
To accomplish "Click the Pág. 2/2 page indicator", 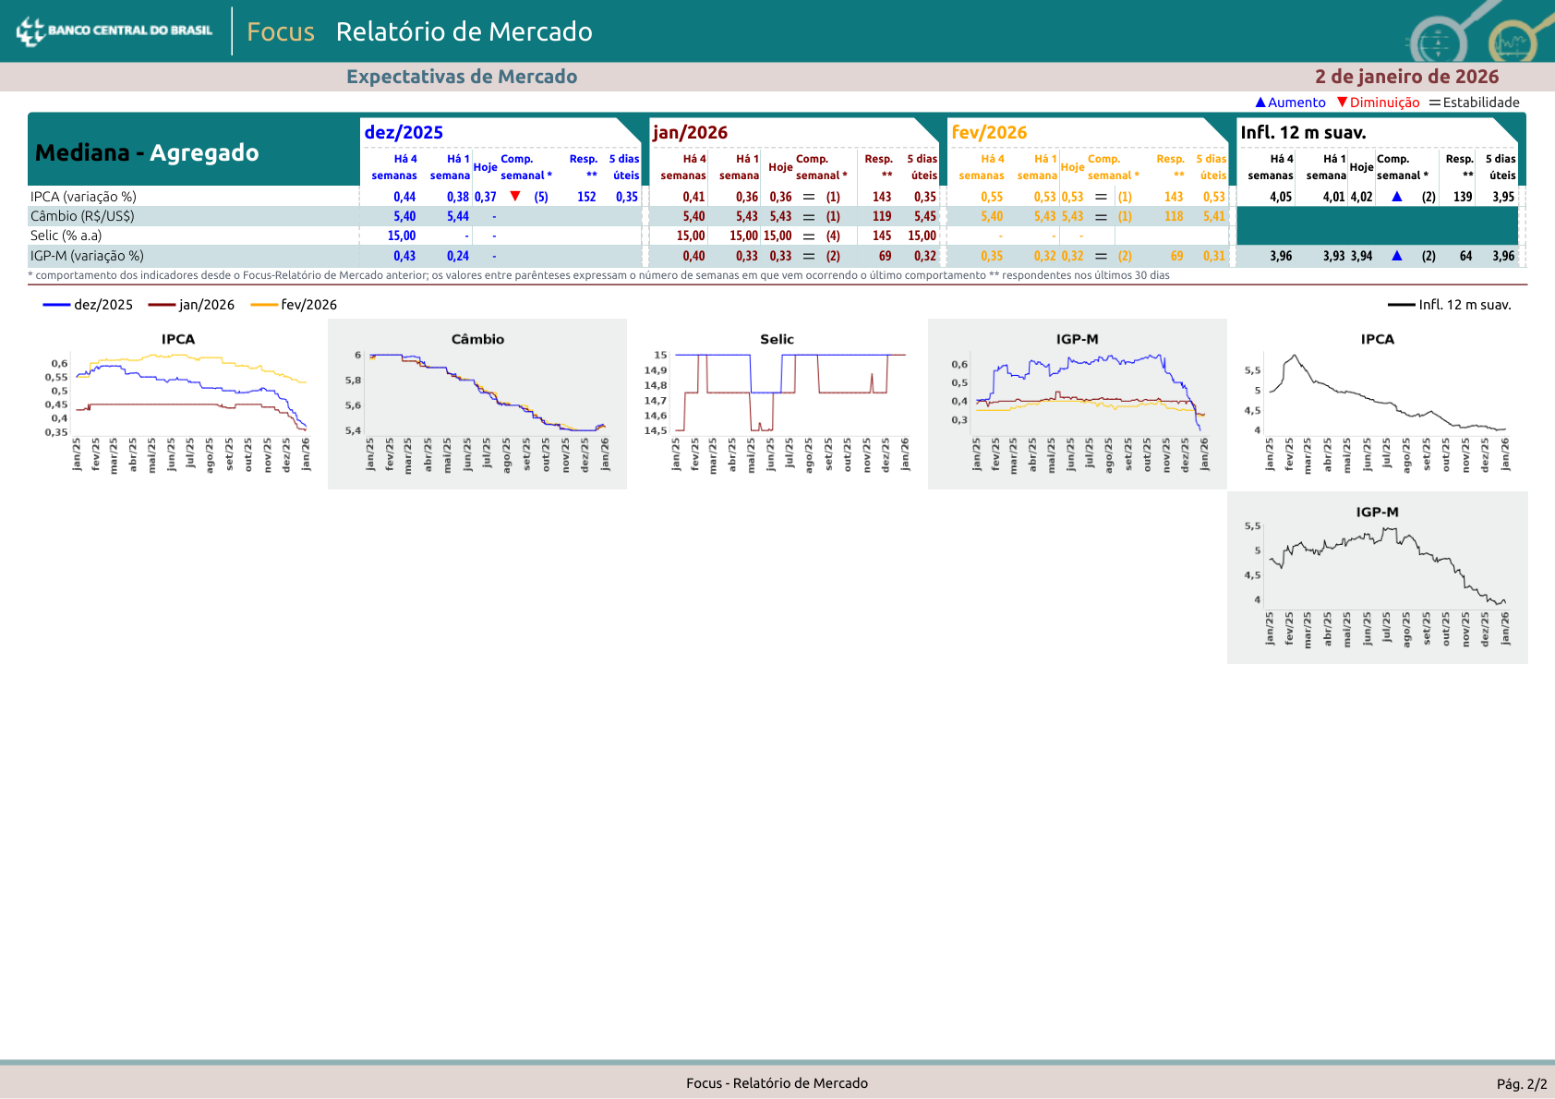I will [1521, 1084].
